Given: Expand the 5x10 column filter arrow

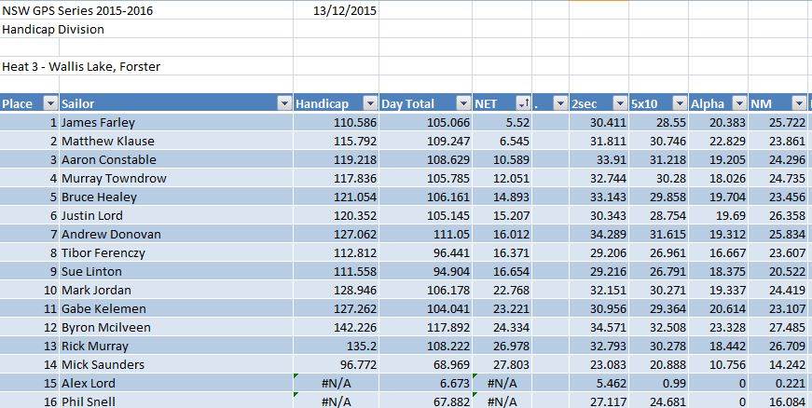Looking at the screenshot, I should 679,103.
